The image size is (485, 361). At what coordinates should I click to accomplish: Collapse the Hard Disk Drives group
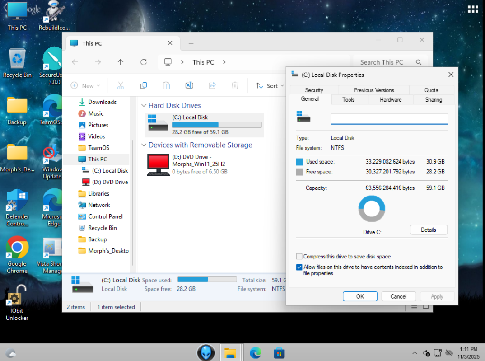pyautogui.click(x=144, y=106)
